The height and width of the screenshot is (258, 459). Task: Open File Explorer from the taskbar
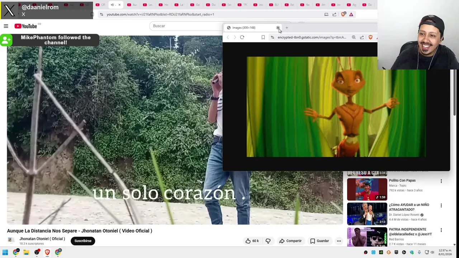tap(26, 252)
